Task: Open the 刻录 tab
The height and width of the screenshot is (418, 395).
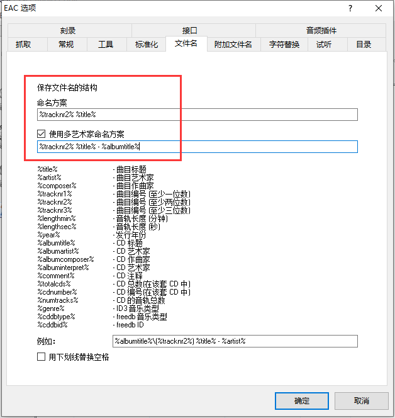Action: pyautogui.click(x=69, y=30)
